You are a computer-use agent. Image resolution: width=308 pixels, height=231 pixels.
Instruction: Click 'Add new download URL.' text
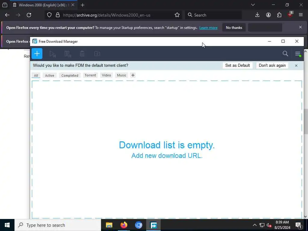[167, 156]
